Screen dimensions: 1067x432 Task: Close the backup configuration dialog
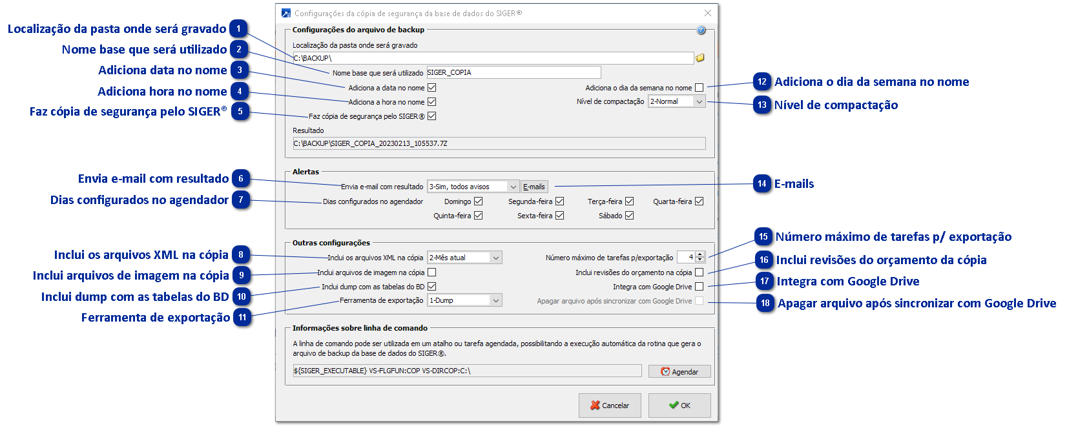pyautogui.click(x=707, y=13)
